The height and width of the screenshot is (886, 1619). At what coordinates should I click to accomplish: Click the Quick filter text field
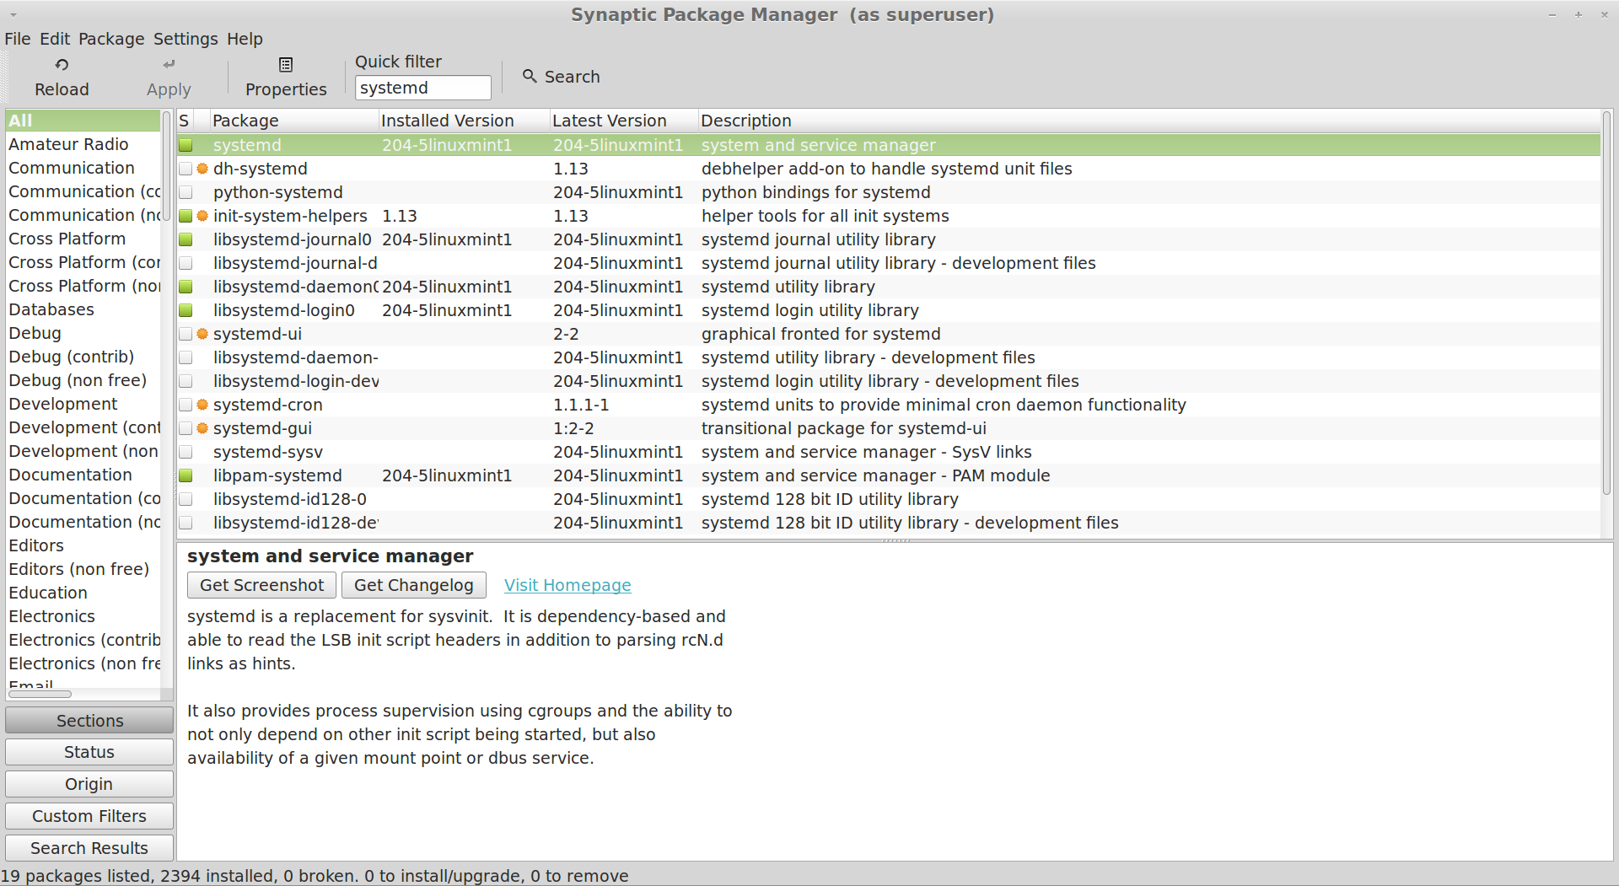(x=422, y=88)
